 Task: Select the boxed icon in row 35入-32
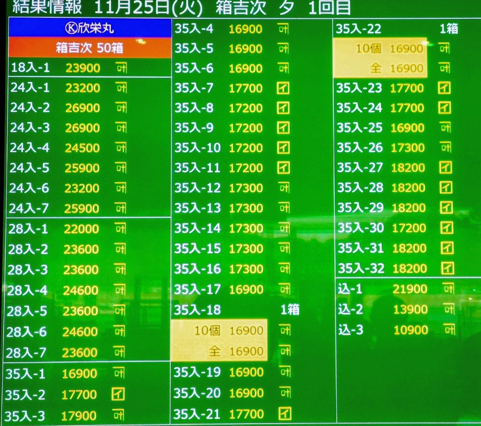coord(447,268)
